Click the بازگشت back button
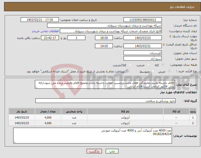 pos(94,151)
